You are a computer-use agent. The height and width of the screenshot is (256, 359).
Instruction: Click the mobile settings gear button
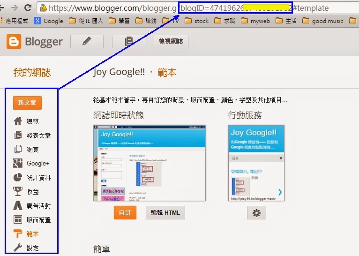click(x=256, y=213)
